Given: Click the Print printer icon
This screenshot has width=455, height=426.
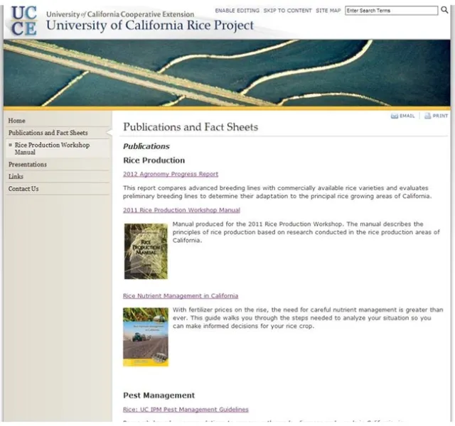Looking at the screenshot, I should (x=427, y=116).
